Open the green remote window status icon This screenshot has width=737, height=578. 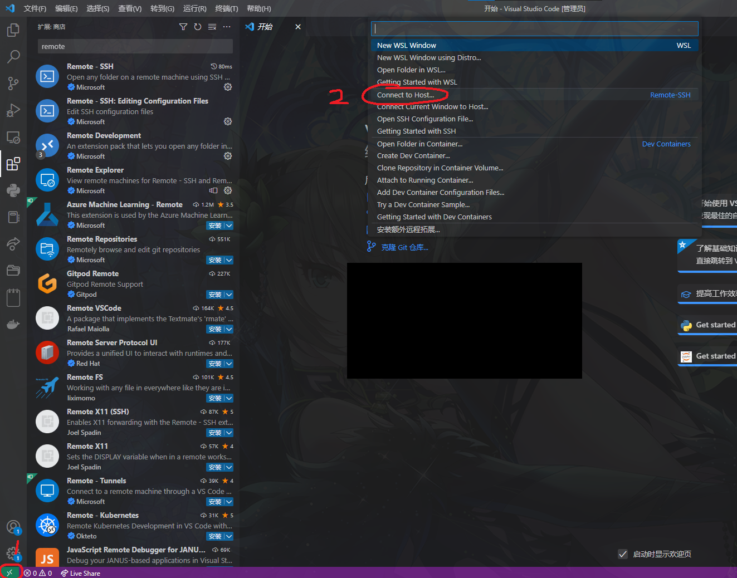click(9, 572)
